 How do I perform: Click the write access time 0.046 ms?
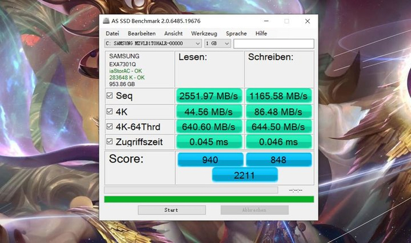[x=278, y=142]
